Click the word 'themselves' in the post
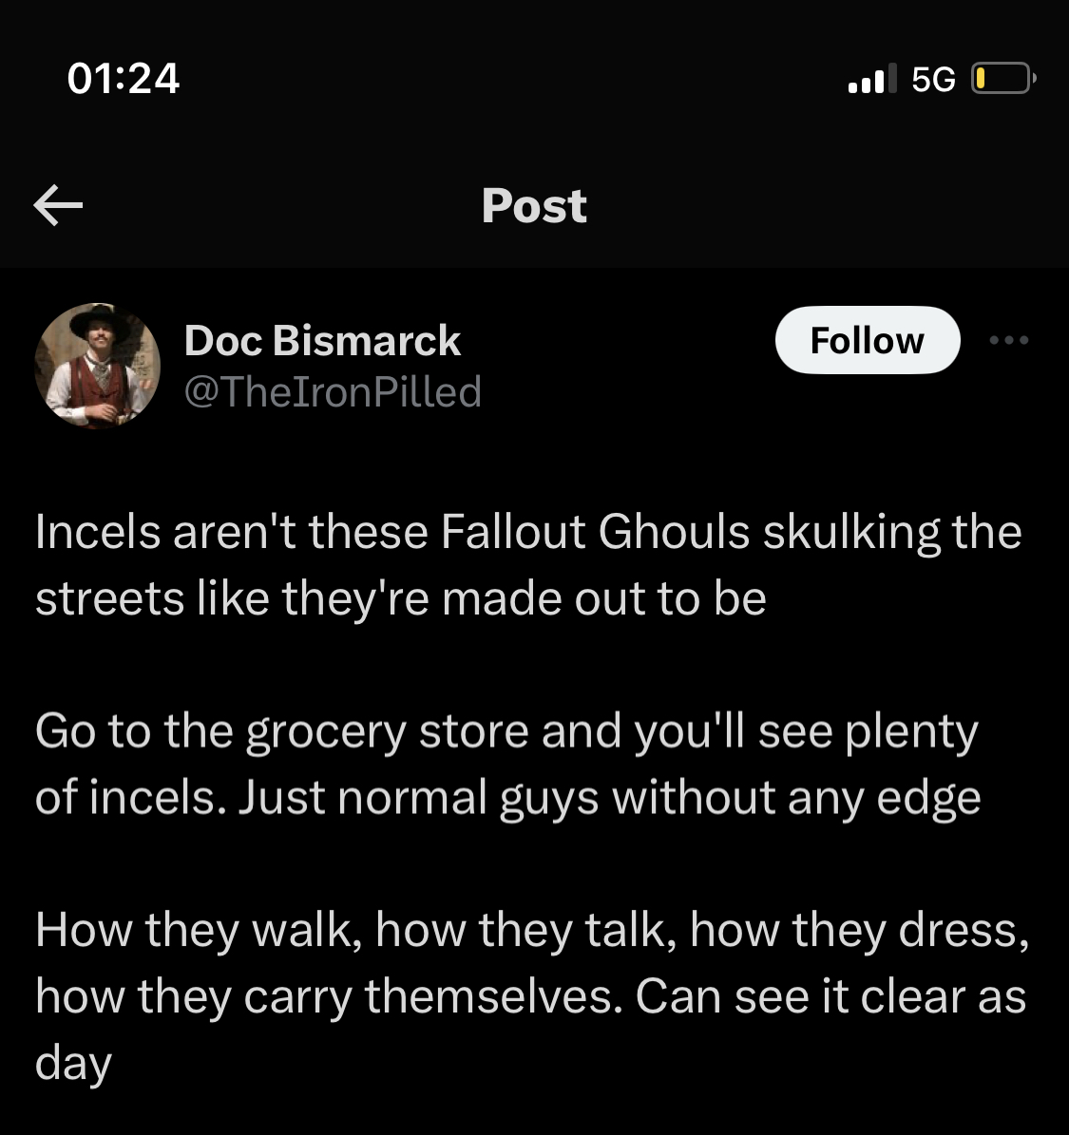 [493, 996]
